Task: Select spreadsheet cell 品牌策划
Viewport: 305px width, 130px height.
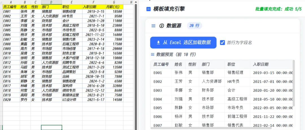Action: [72, 72]
